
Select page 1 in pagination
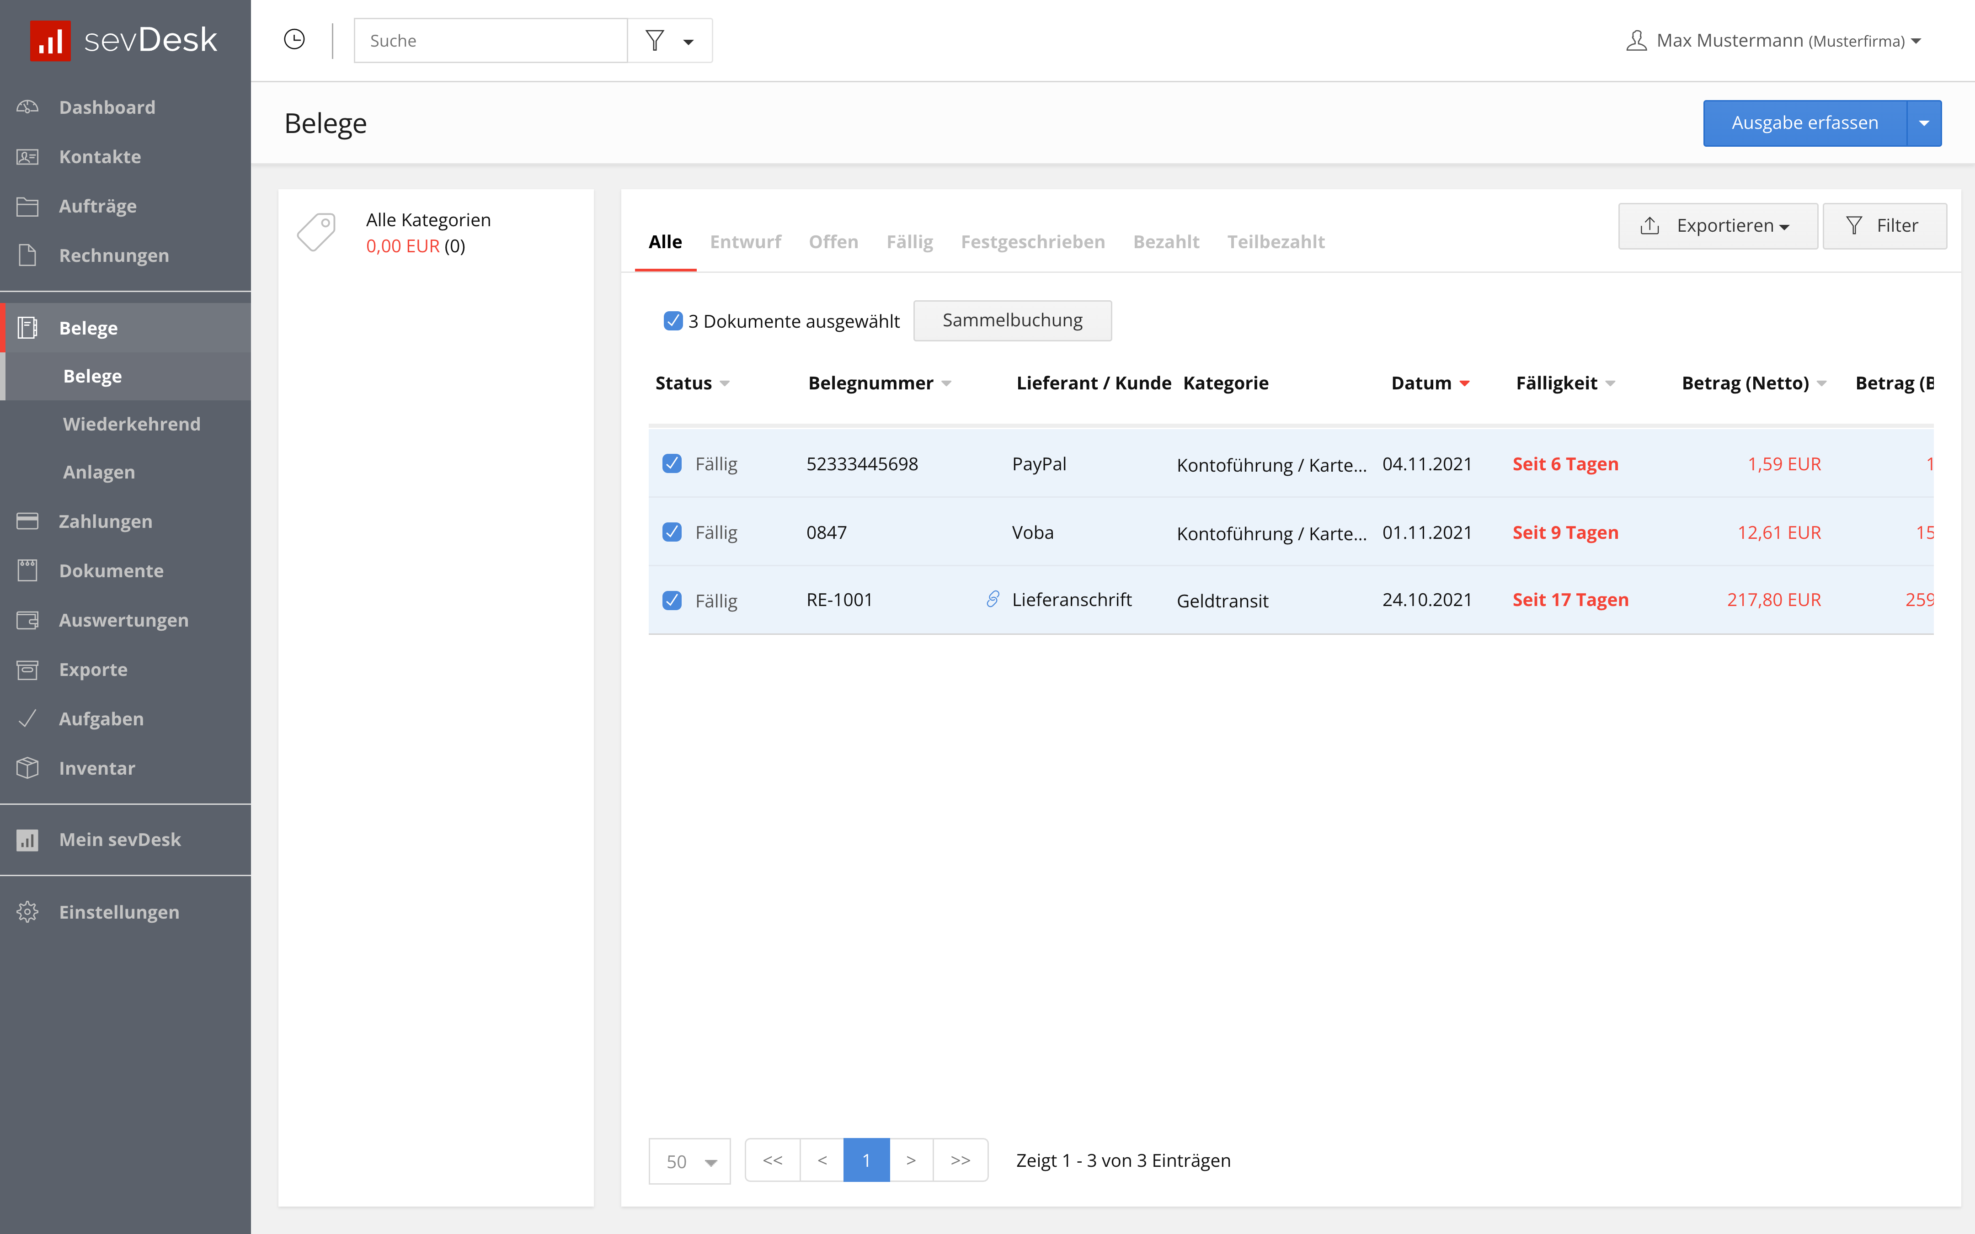click(866, 1160)
